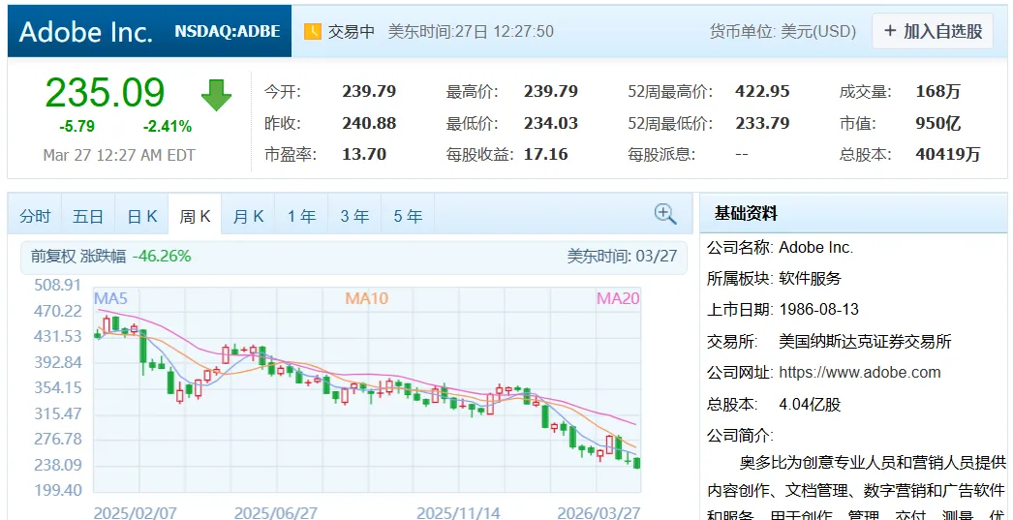Select the 月K monthly tab
This screenshot has height=520, width=1013.
(x=248, y=216)
